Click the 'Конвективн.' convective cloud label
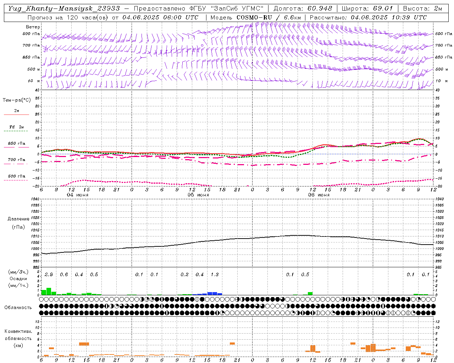The image size is (454, 363). [18, 331]
